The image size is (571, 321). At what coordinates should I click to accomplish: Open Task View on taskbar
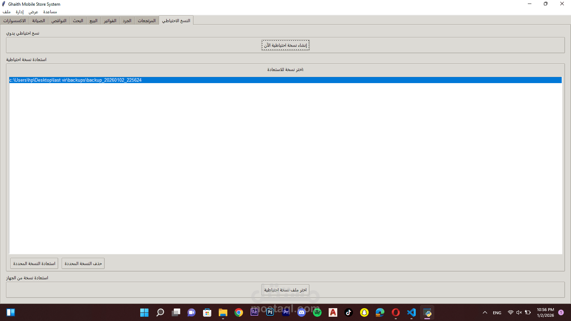[x=176, y=313]
